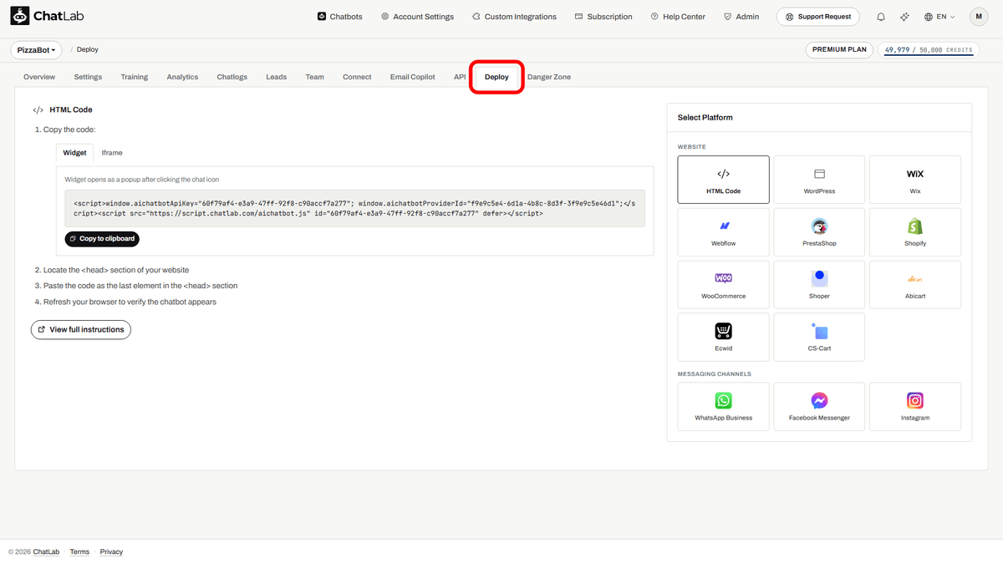Click Copy to clipboard button
The width and height of the screenshot is (1003, 564).
[x=102, y=239]
